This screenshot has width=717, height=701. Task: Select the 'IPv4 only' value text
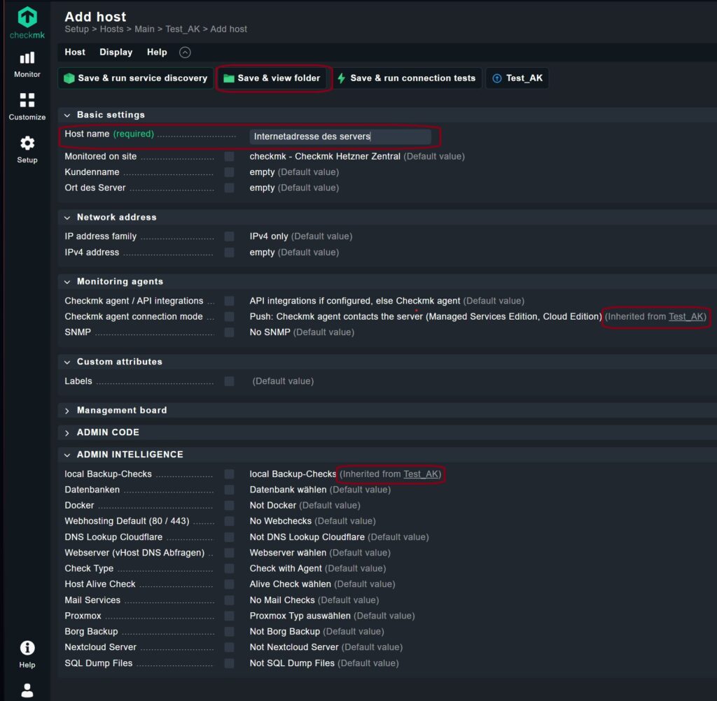coord(268,236)
